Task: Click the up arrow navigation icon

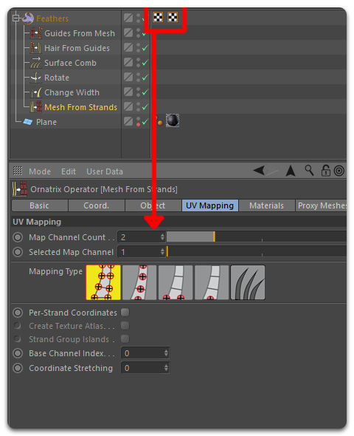Action: tap(291, 171)
